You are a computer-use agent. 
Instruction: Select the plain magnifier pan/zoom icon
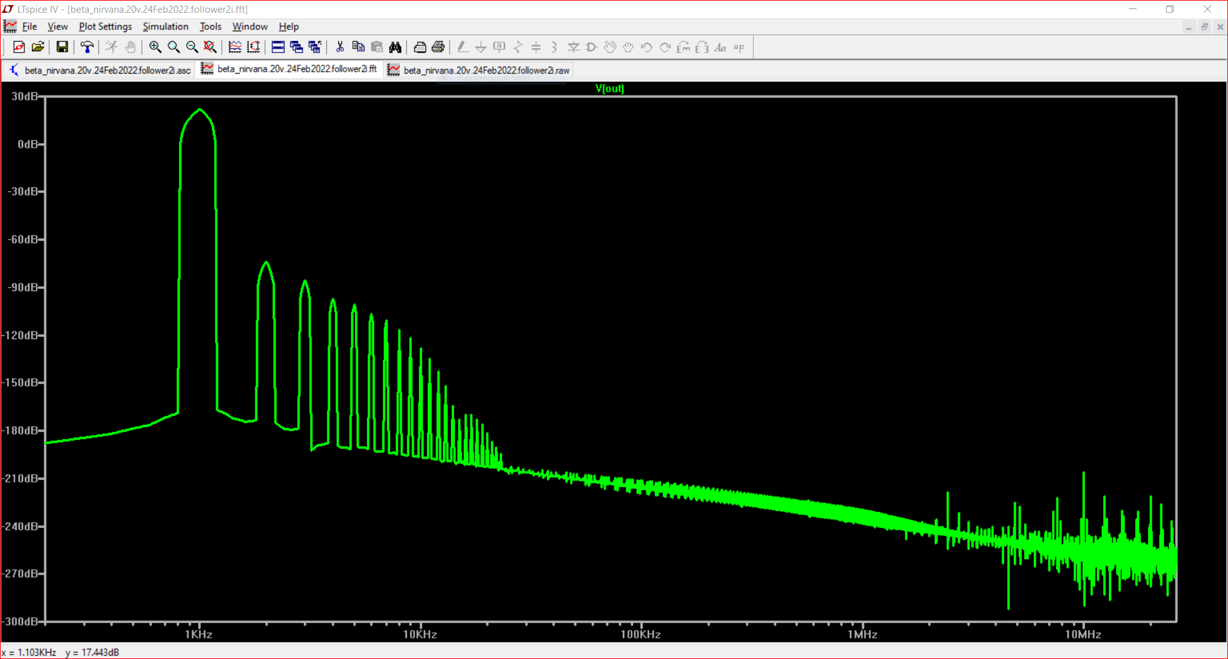tap(173, 47)
